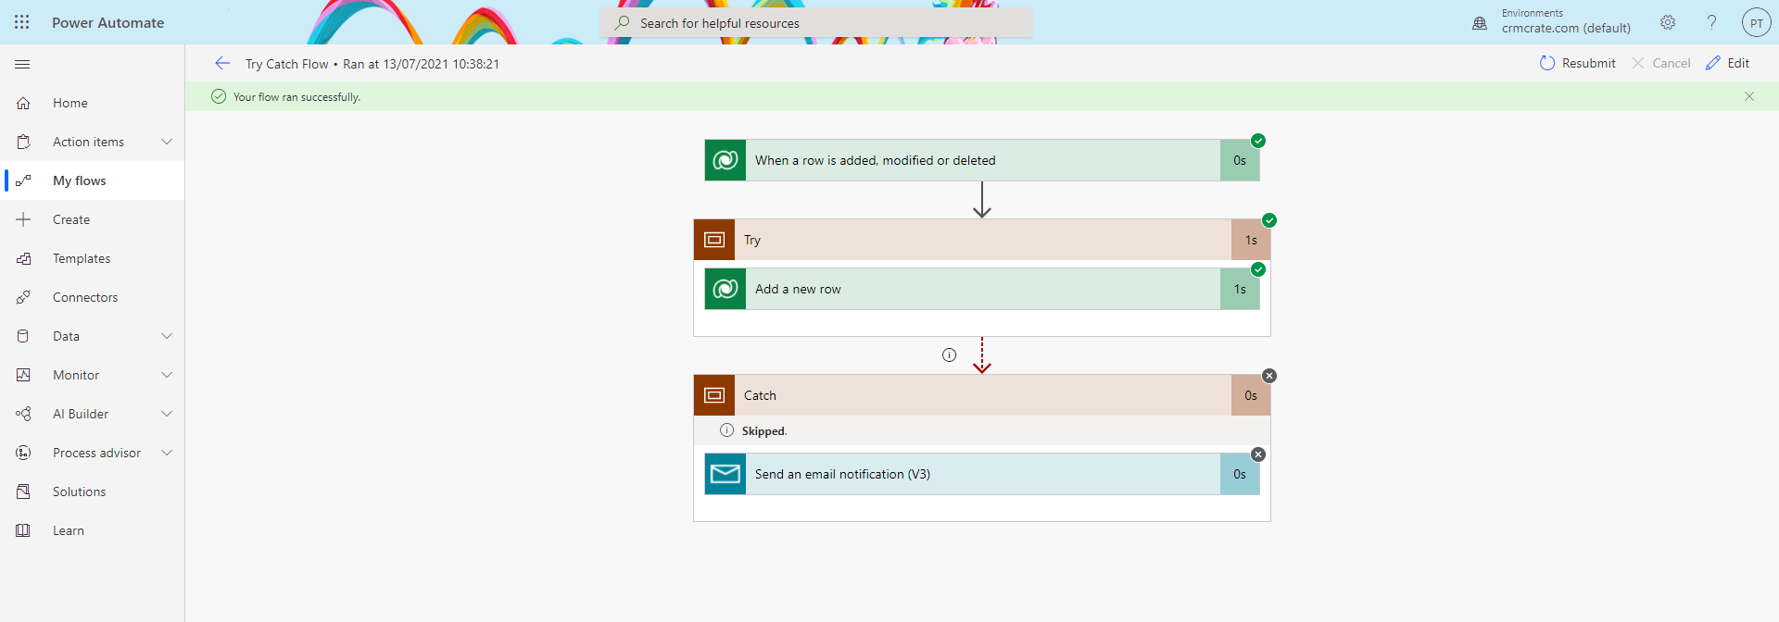Viewport: 1779px width, 622px height.
Task: Click the 'Skipped.' status text
Action: [x=764, y=431]
